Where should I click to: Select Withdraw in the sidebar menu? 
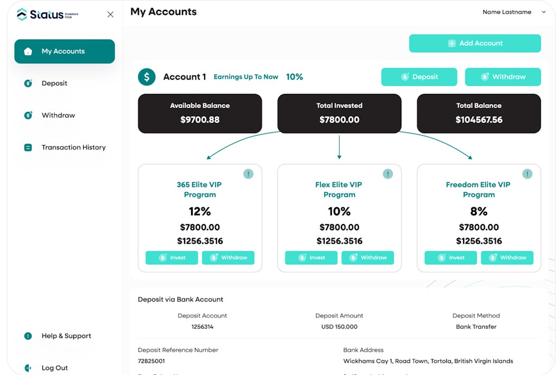pos(58,116)
